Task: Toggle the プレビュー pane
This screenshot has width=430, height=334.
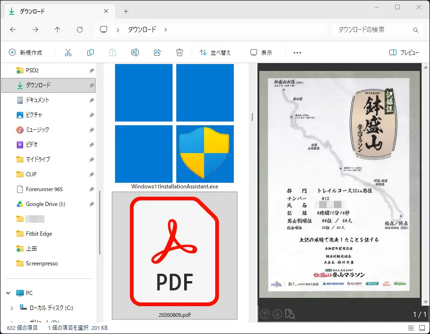Action: click(x=404, y=52)
